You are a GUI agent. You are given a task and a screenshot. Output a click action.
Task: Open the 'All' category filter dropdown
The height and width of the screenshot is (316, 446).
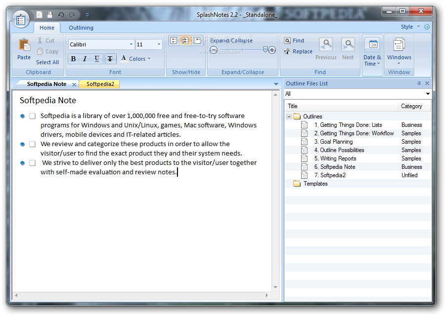(x=428, y=94)
